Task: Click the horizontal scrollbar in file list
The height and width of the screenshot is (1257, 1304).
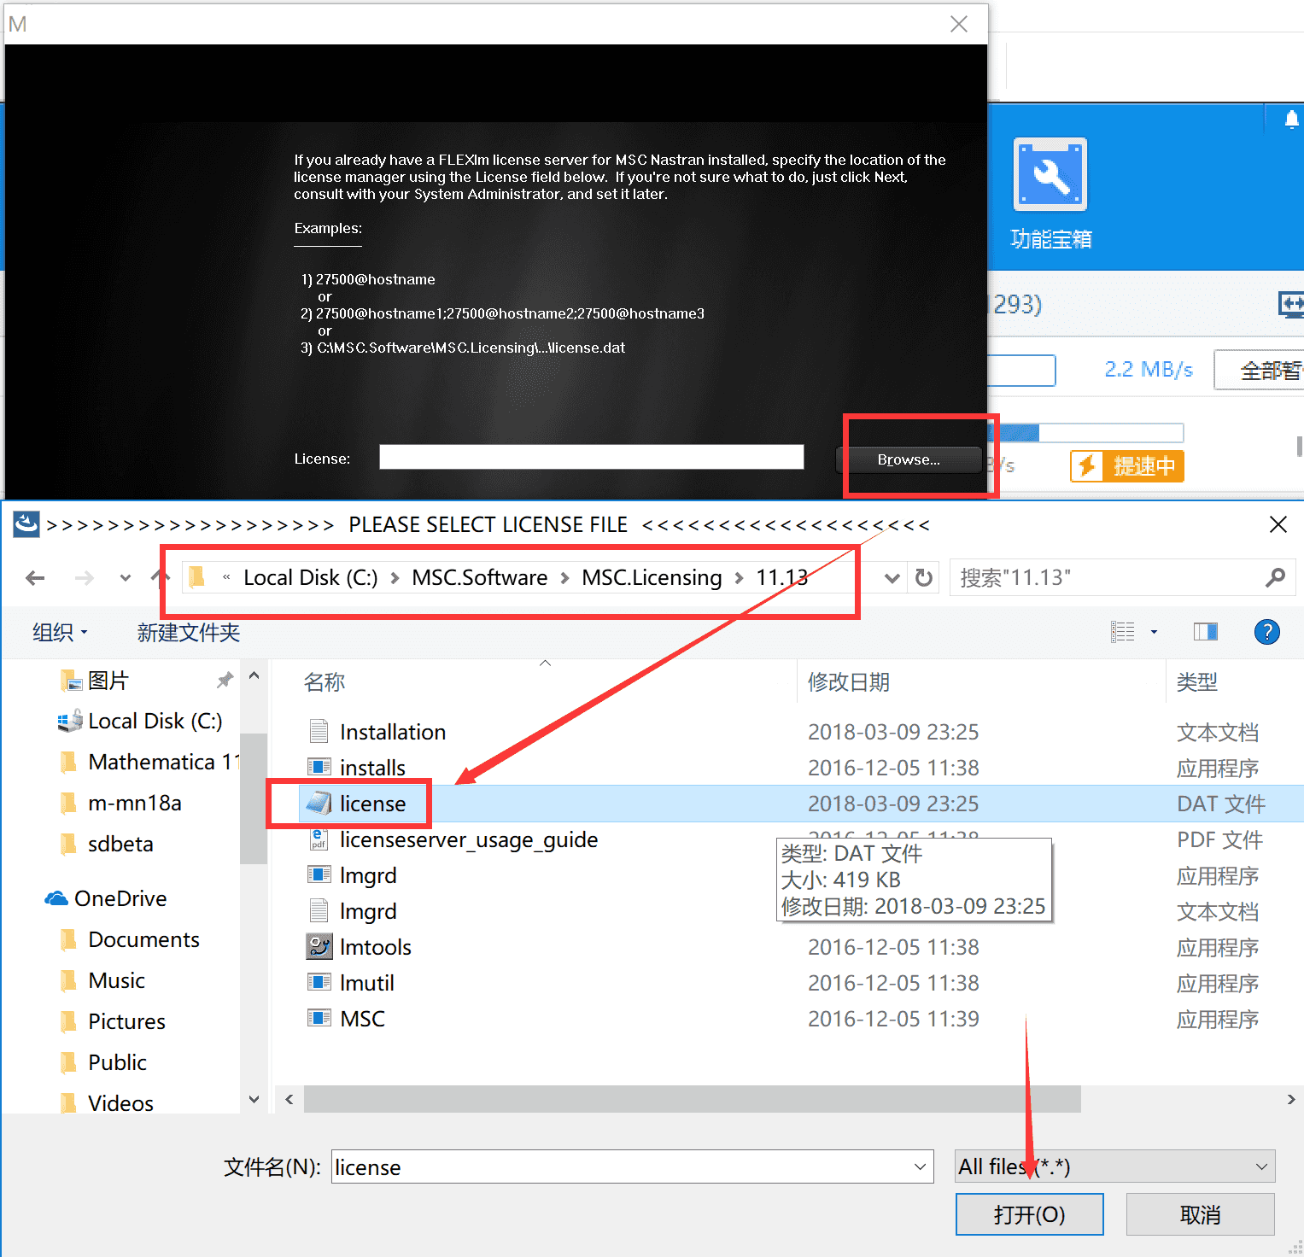Action: (692, 1099)
